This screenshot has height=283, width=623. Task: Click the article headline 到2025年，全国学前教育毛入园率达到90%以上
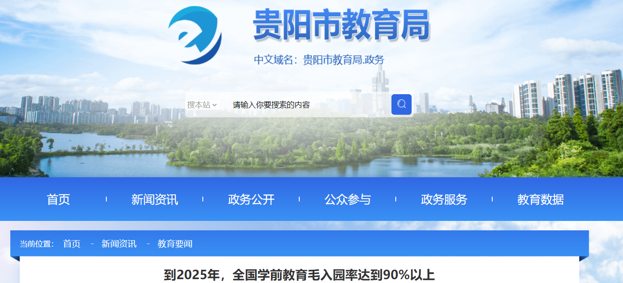click(x=299, y=275)
